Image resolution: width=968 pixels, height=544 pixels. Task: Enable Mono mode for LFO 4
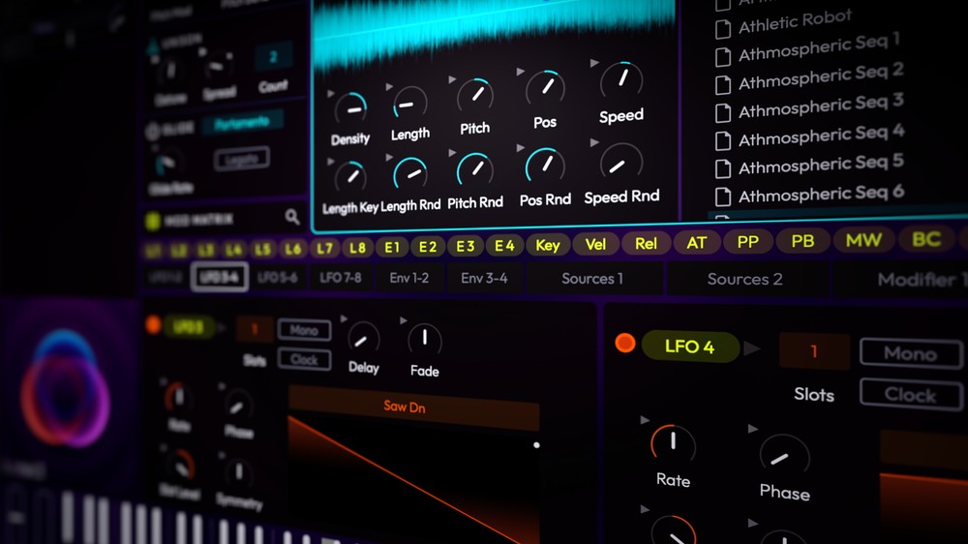[910, 353]
